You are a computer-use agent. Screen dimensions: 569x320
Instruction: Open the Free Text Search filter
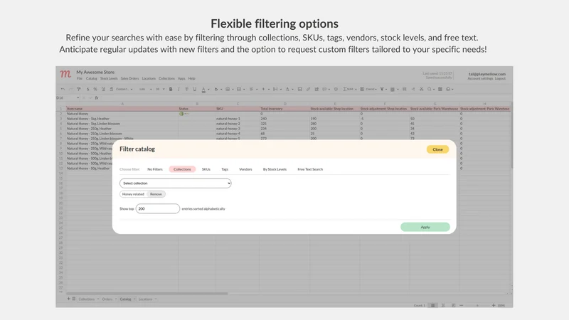coord(310,169)
